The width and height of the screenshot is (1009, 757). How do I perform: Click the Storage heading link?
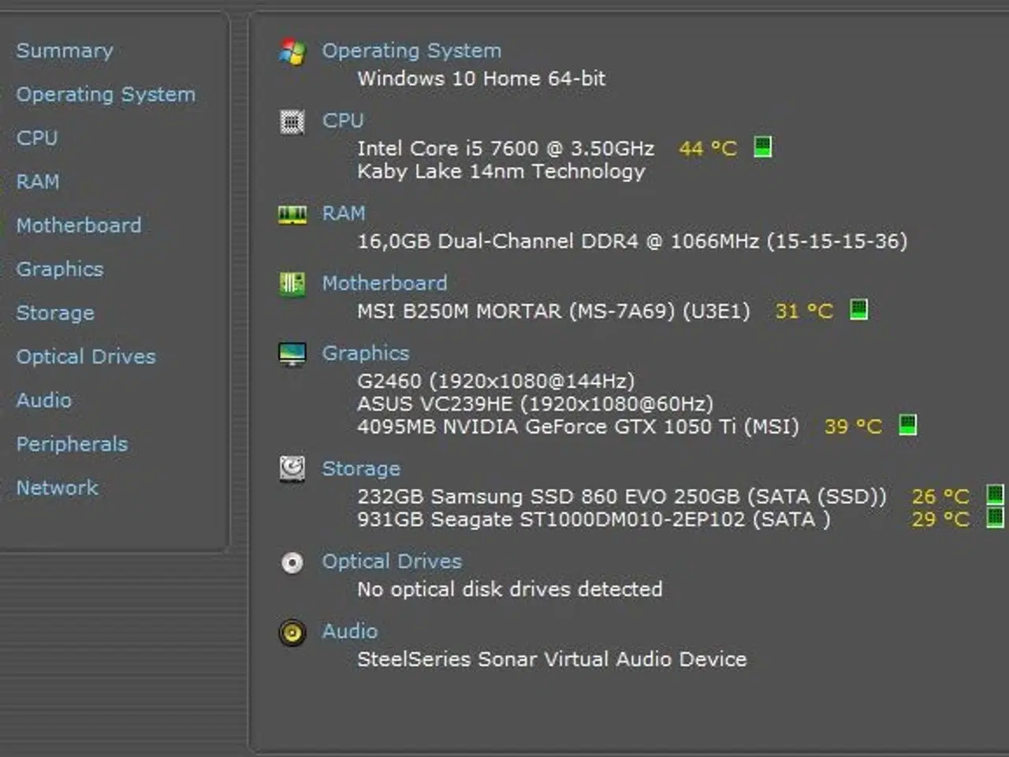(361, 469)
